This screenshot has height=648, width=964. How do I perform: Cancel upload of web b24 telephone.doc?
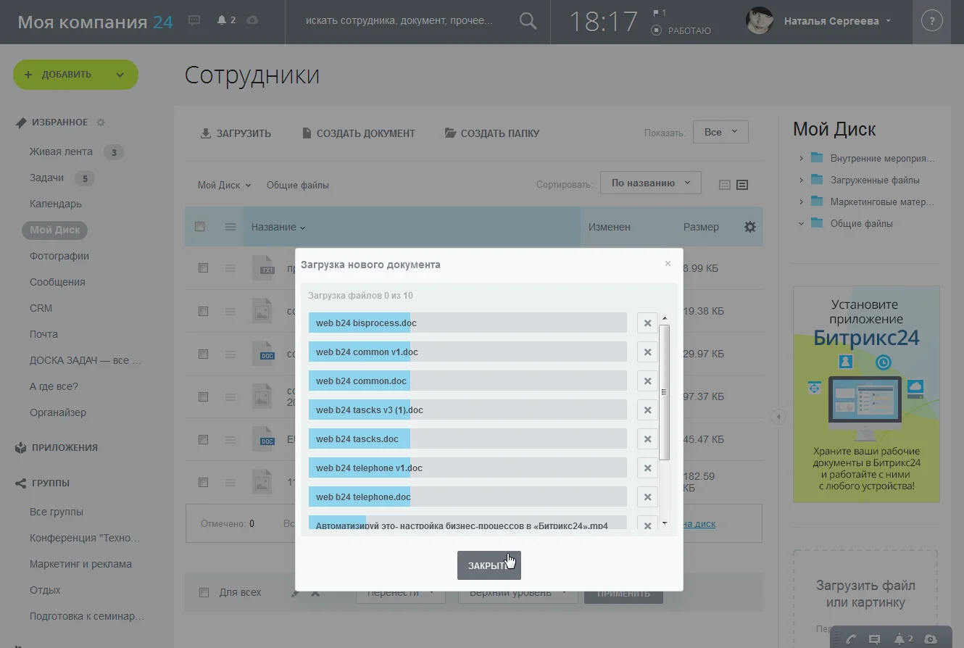[647, 497]
